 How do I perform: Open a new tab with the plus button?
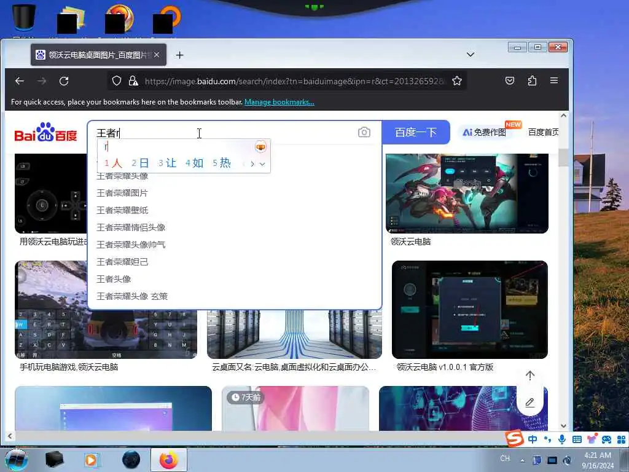pos(180,55)
